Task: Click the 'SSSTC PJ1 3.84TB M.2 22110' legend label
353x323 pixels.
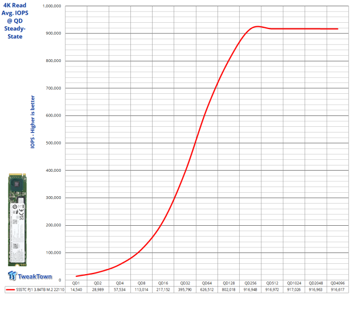Action: tap(40, 289)
